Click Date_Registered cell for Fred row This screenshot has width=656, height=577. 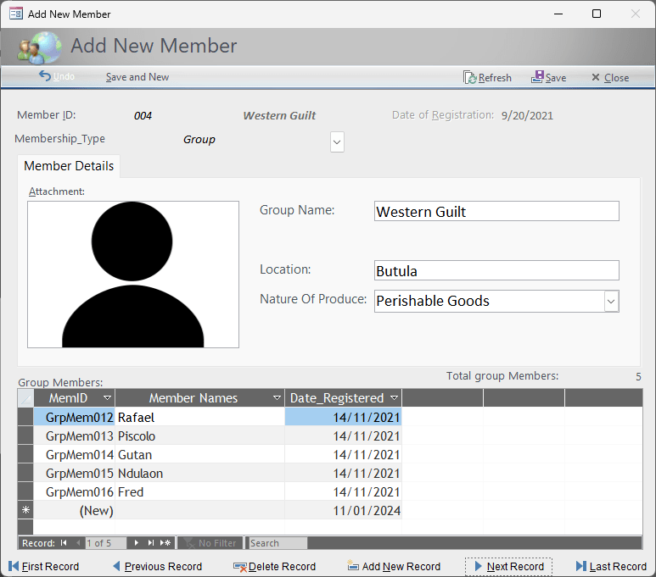click(343, 491)
